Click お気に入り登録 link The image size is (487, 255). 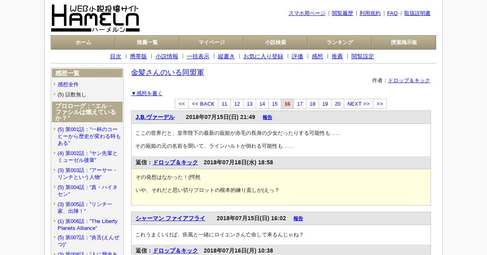[x=263, y=56]
